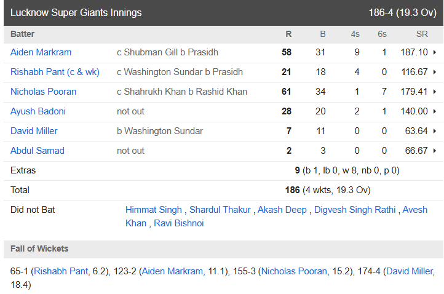This screenshot has height=294, width=444.
Task: Open Aiden Markram batter profile link
Action: point(41,52)
